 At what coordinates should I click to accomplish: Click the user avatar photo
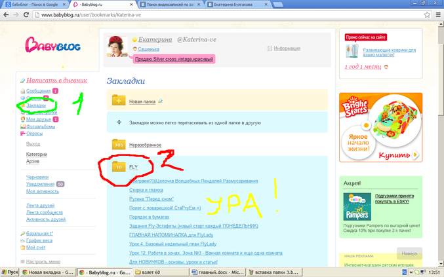point(118,48)
